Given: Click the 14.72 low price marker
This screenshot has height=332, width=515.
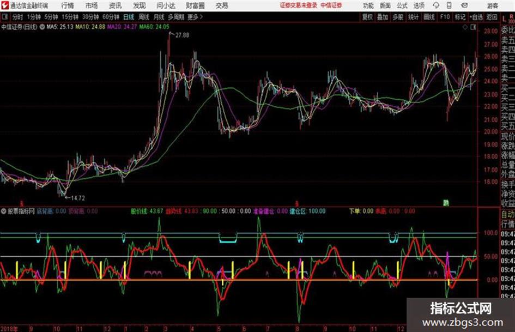Looking at the screenshot, I should [x=78, y=198].
